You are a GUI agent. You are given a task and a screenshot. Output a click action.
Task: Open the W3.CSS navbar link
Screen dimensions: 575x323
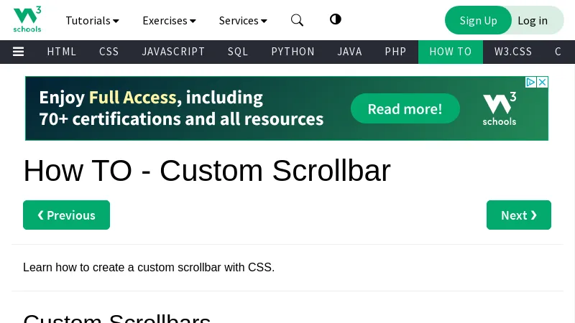click(x=513, y=52)
